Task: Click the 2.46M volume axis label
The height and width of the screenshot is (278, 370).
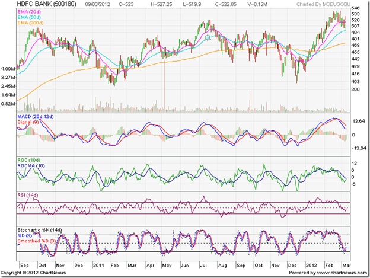Action: click(x=8, y=86)
